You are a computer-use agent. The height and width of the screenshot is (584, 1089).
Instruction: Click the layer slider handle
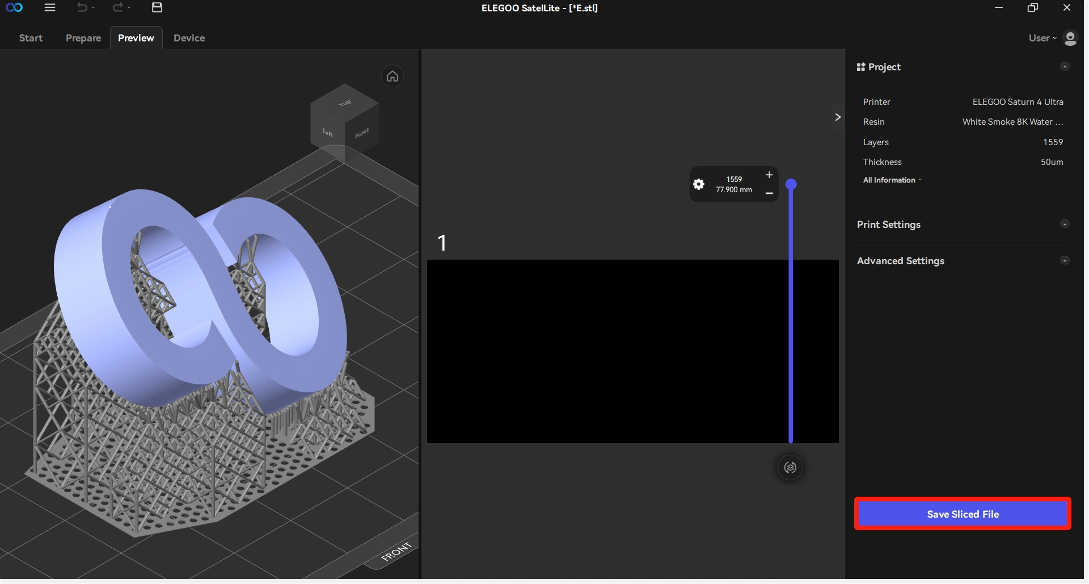coord(791,184)
